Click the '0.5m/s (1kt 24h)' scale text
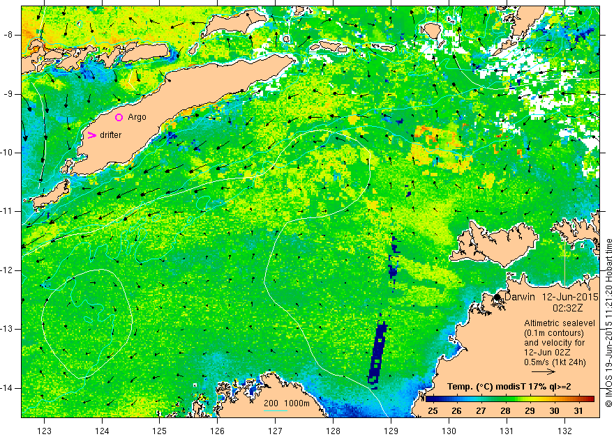Image resolution: width=614 pixels, height=439 pixels. 555,362
